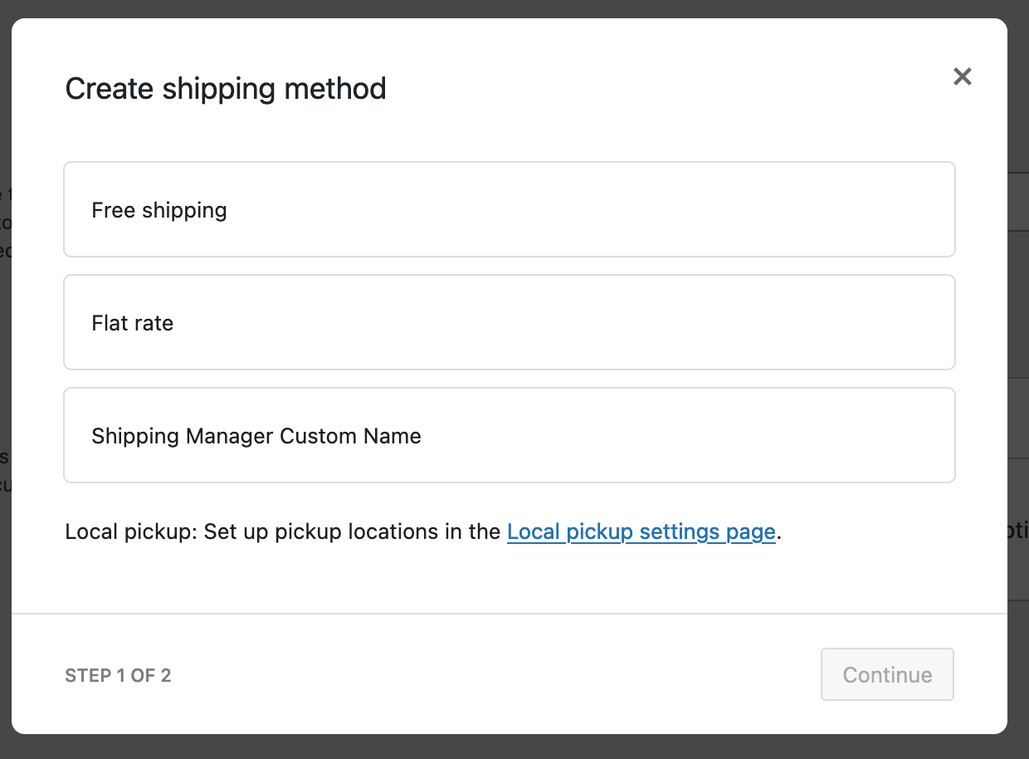Open the Local pickup settings page link
Viewport: 1029px width, 759px height.
click(x=641, y=531)
